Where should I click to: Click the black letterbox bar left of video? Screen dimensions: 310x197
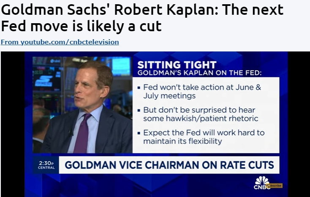point(13,124)
